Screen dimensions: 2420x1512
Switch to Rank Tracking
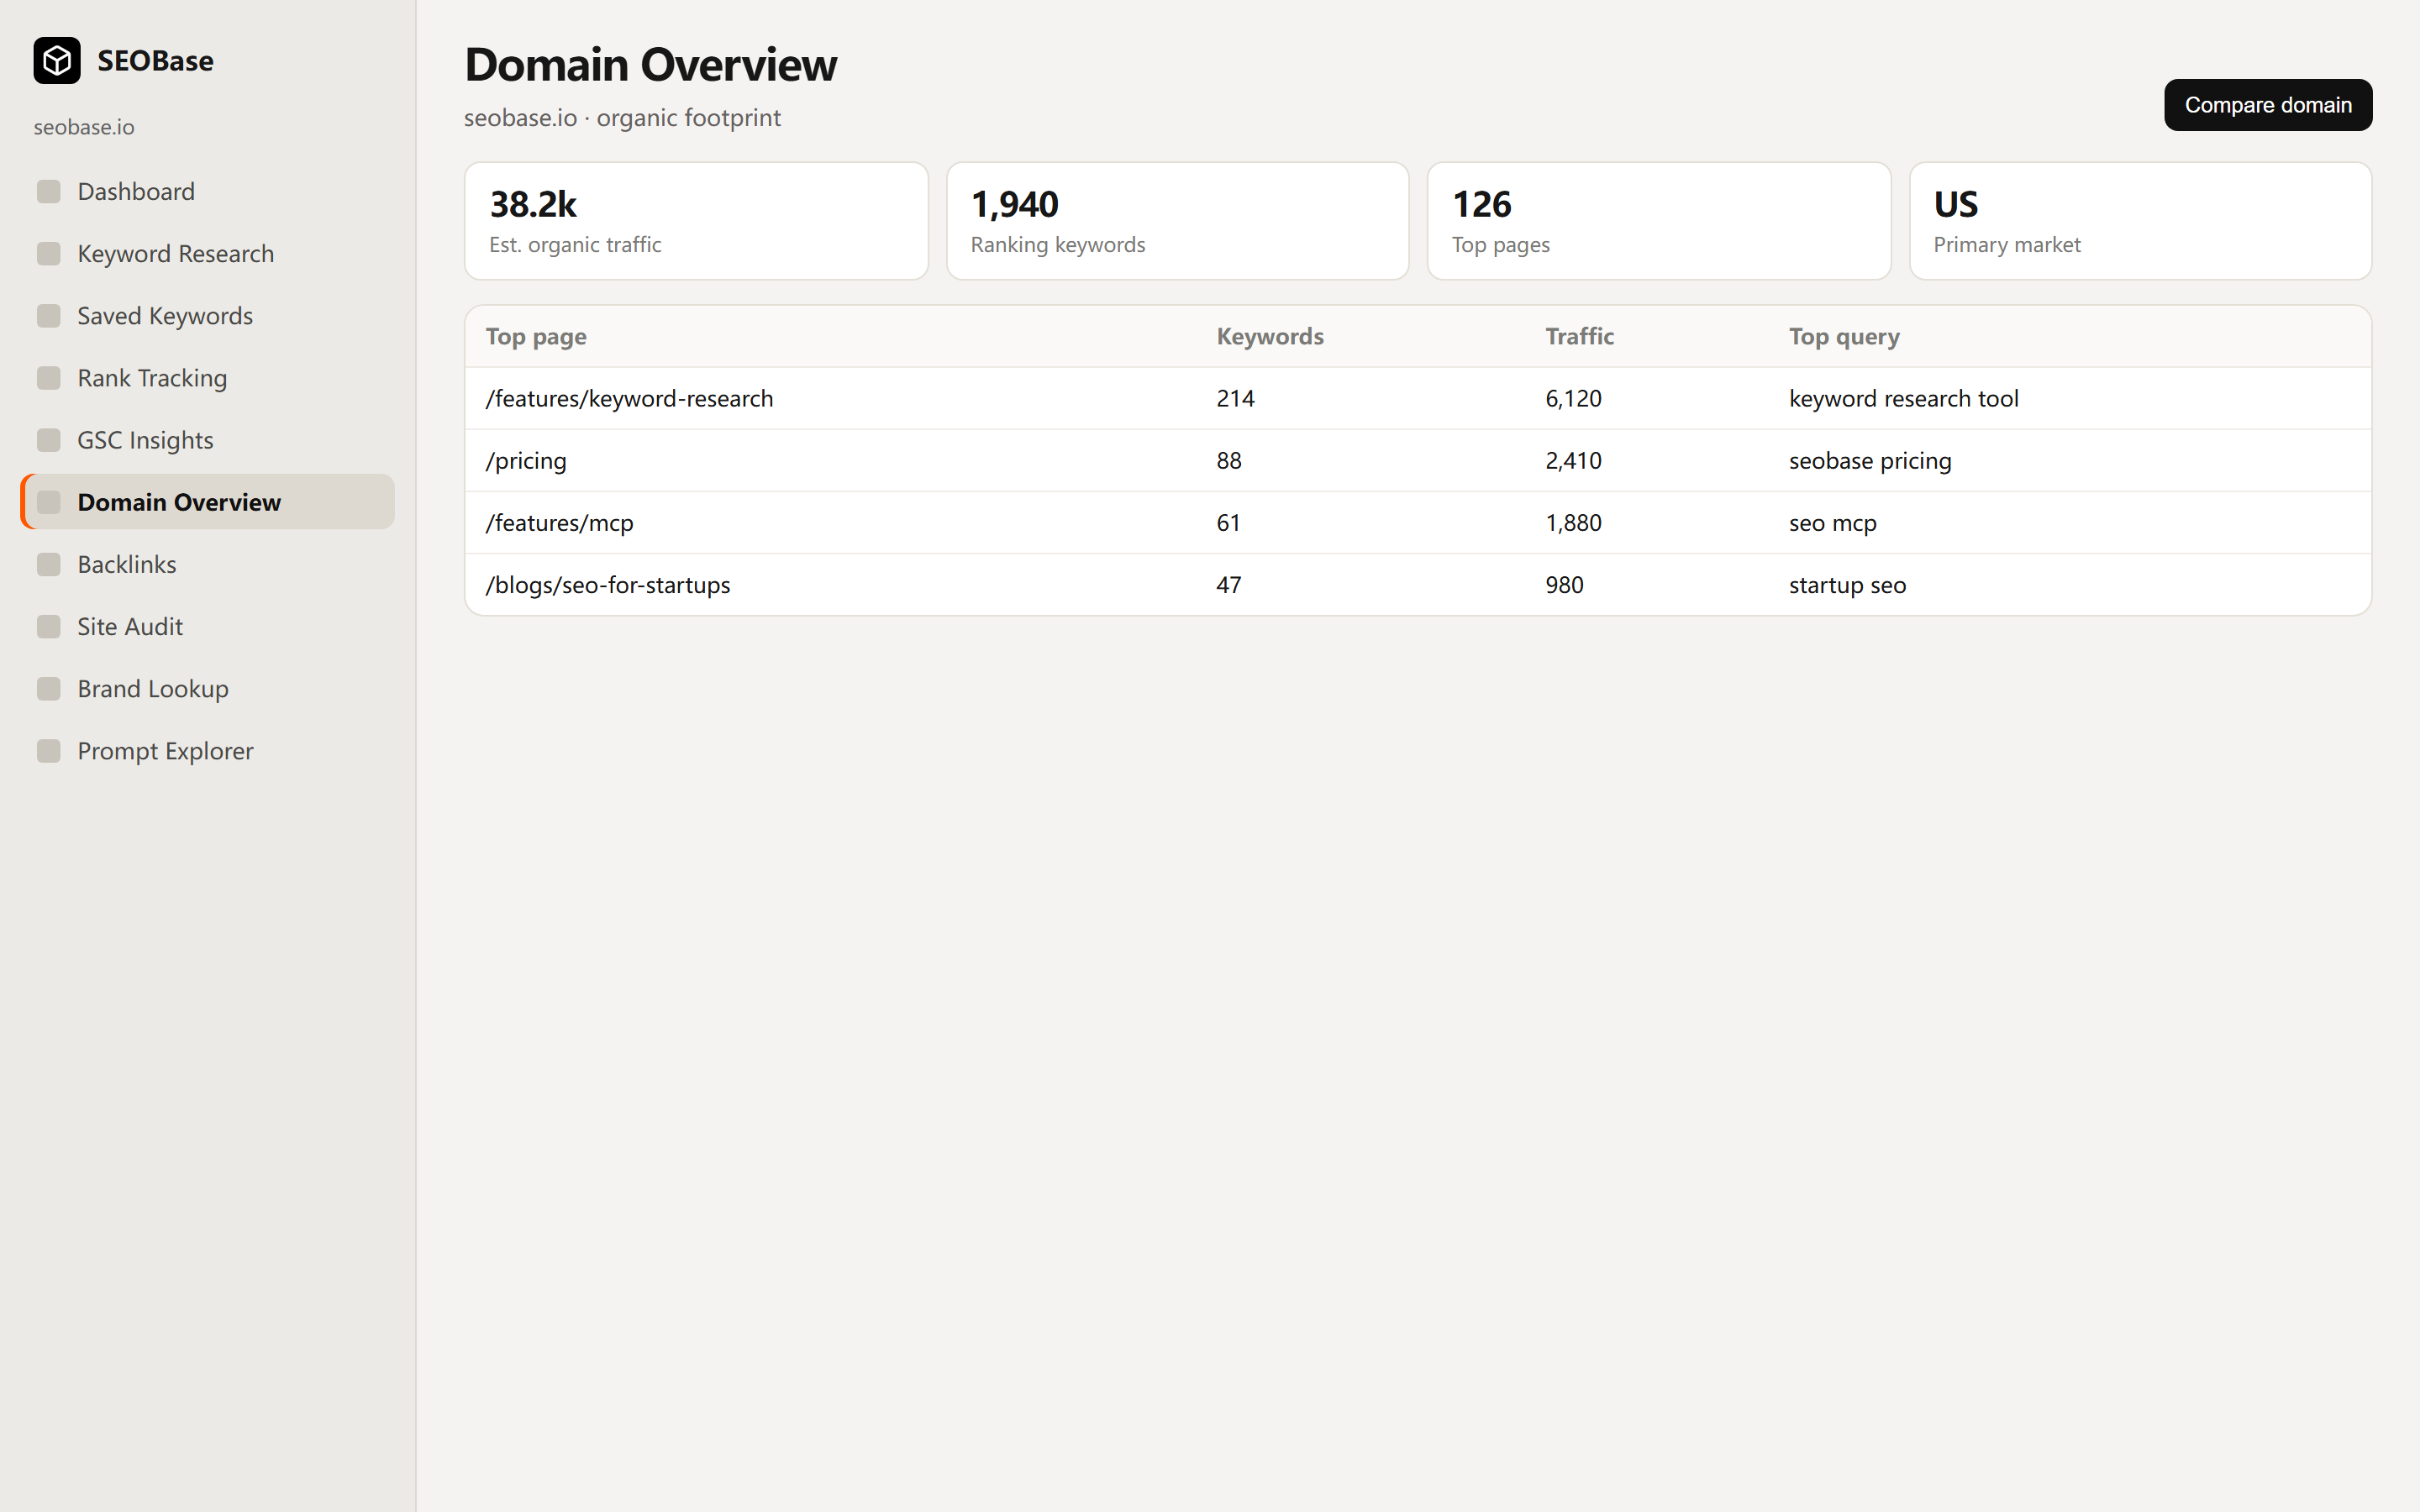[207, 378]
